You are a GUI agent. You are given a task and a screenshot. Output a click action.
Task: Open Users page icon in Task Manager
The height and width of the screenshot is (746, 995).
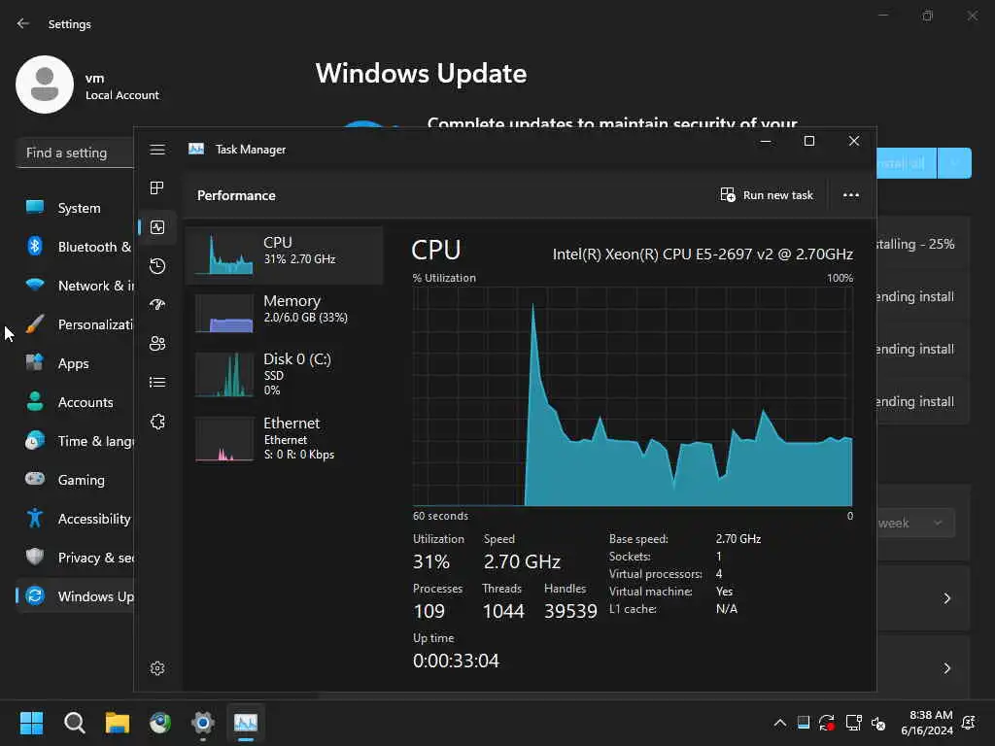coord(157,343)
